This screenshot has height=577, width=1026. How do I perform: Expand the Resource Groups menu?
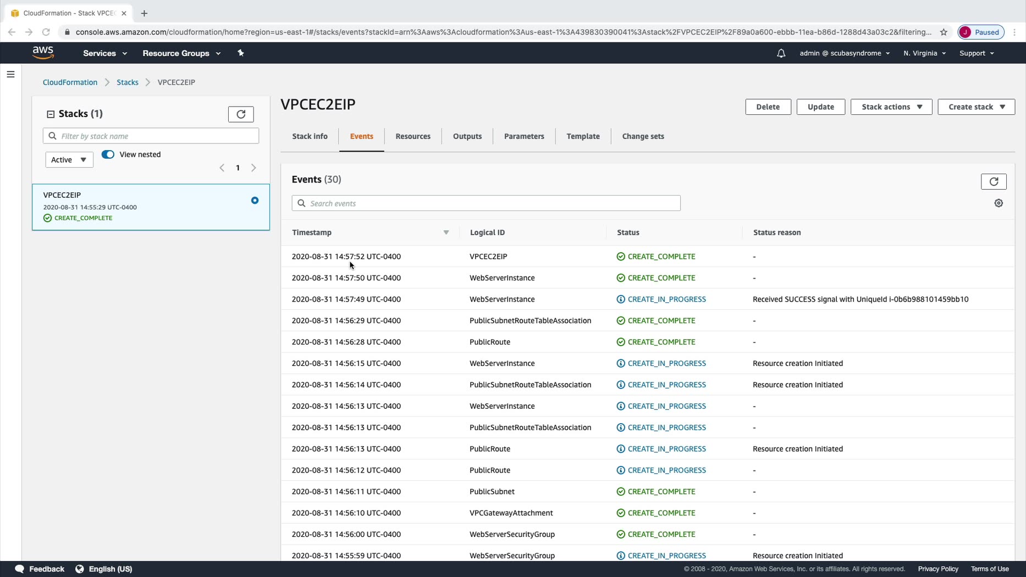tap(181, 53)
